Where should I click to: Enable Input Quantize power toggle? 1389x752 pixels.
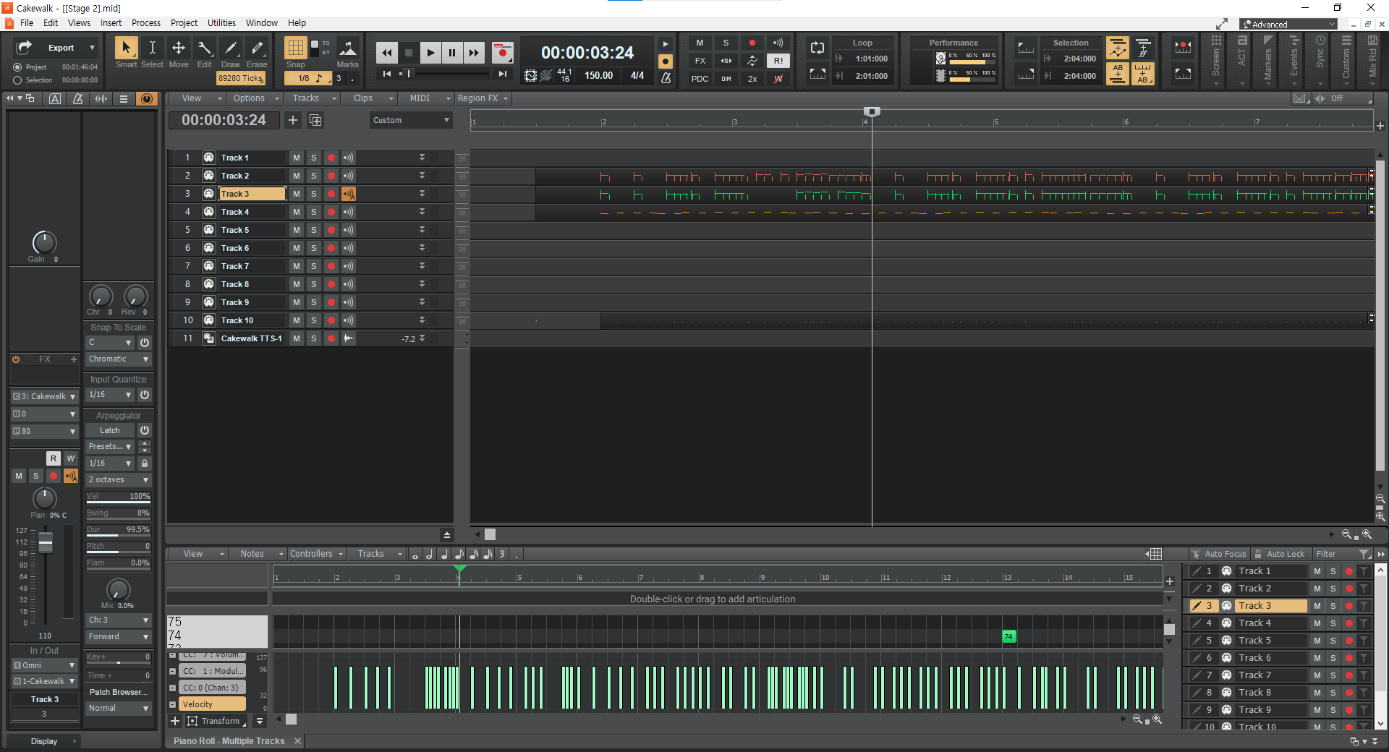tap(145, 395)
